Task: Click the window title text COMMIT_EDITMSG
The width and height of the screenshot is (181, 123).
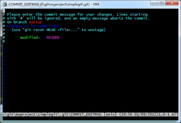Action: coord(24,4)
